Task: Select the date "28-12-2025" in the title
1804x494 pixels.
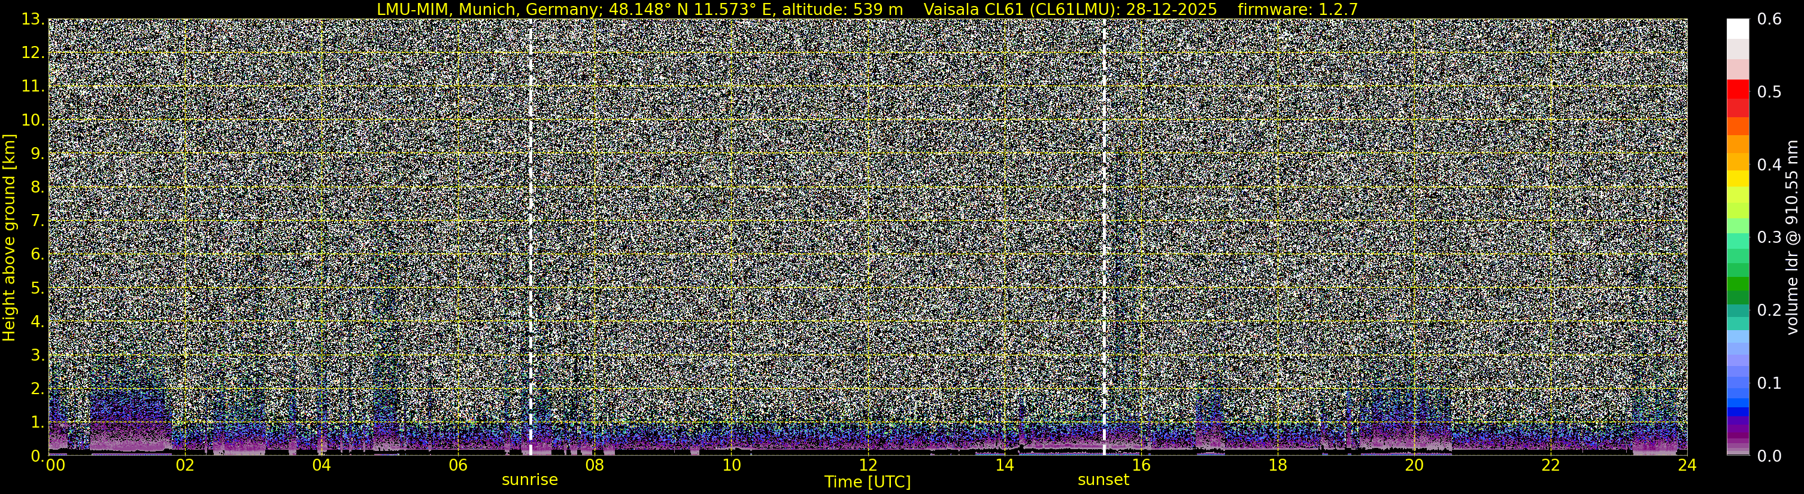Action: click(x=1172, y=9)
